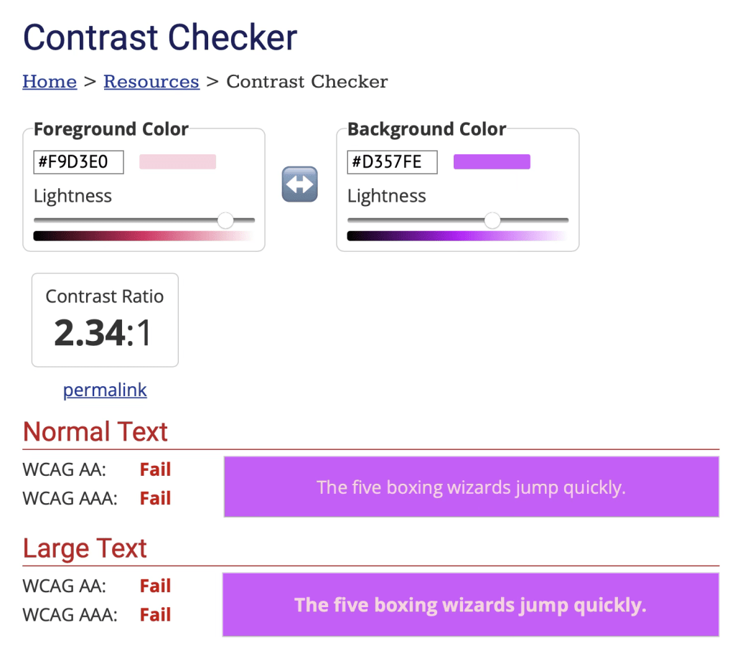Viewport: 735px width, 651px height.
Task: Click the Normal Text section heading
Action: (95, 431)
